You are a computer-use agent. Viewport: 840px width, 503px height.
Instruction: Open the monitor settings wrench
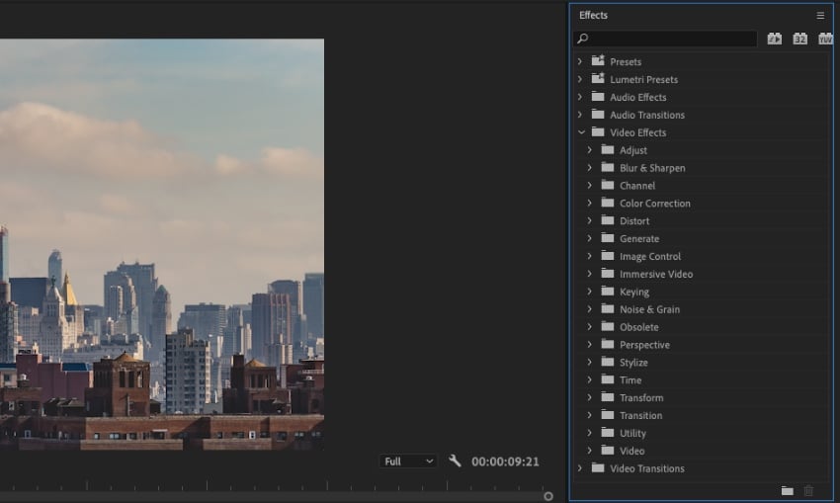[455, 461]
